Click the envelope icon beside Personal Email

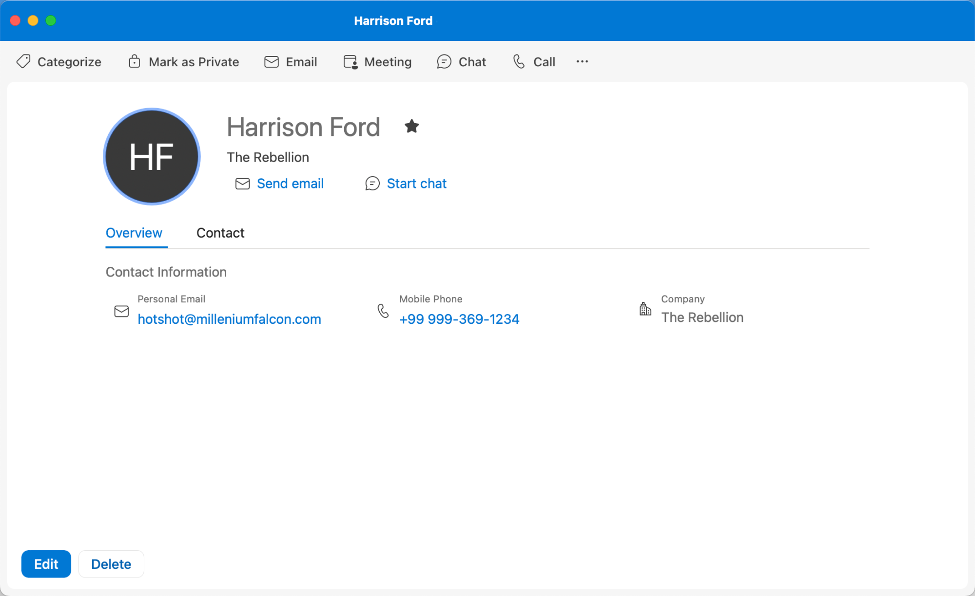(x=121, y=311)
